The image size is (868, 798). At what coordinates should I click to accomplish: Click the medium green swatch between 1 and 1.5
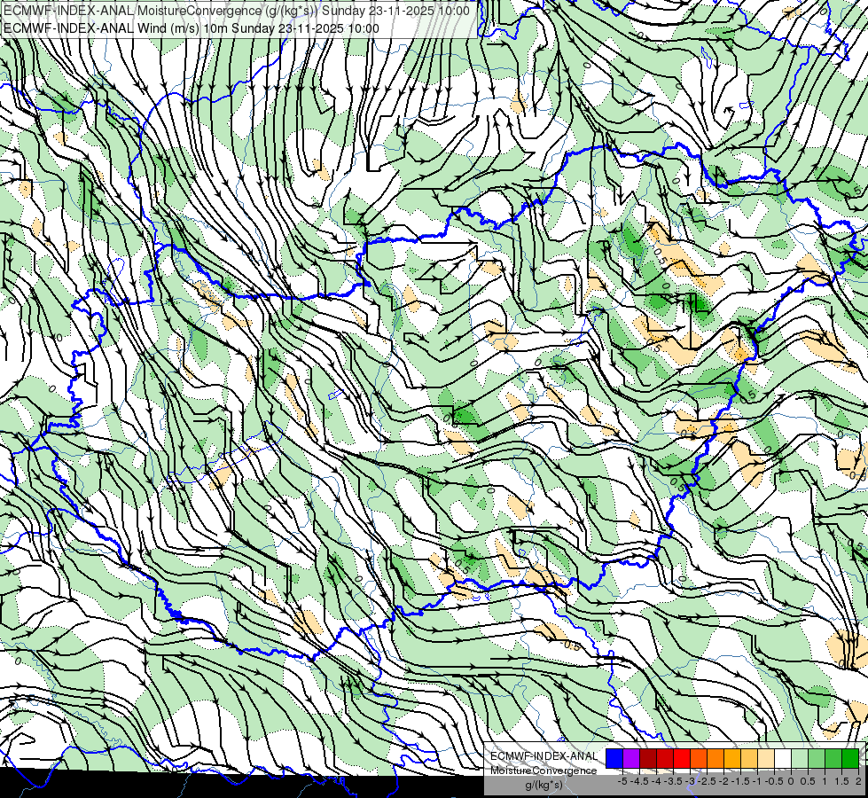coord(833,758)
